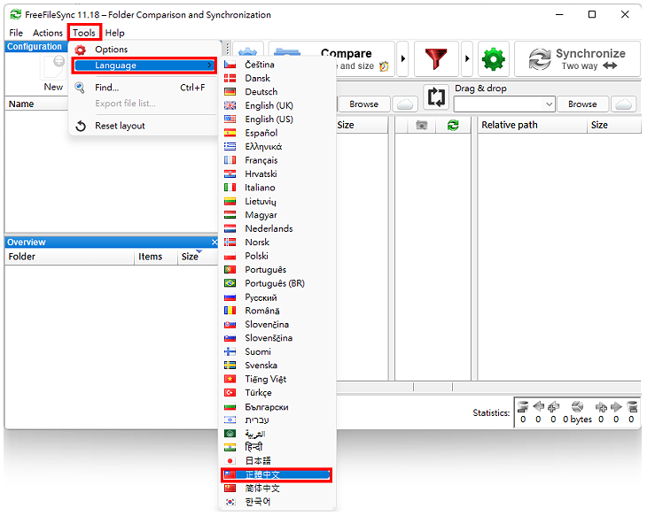Select English (US) language
The image size is (655, 516).
click(277, 119)
